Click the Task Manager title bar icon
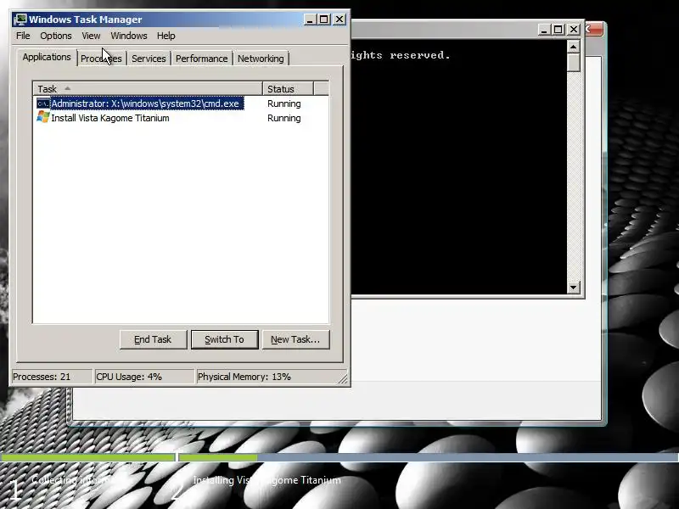 coord(20,19)
